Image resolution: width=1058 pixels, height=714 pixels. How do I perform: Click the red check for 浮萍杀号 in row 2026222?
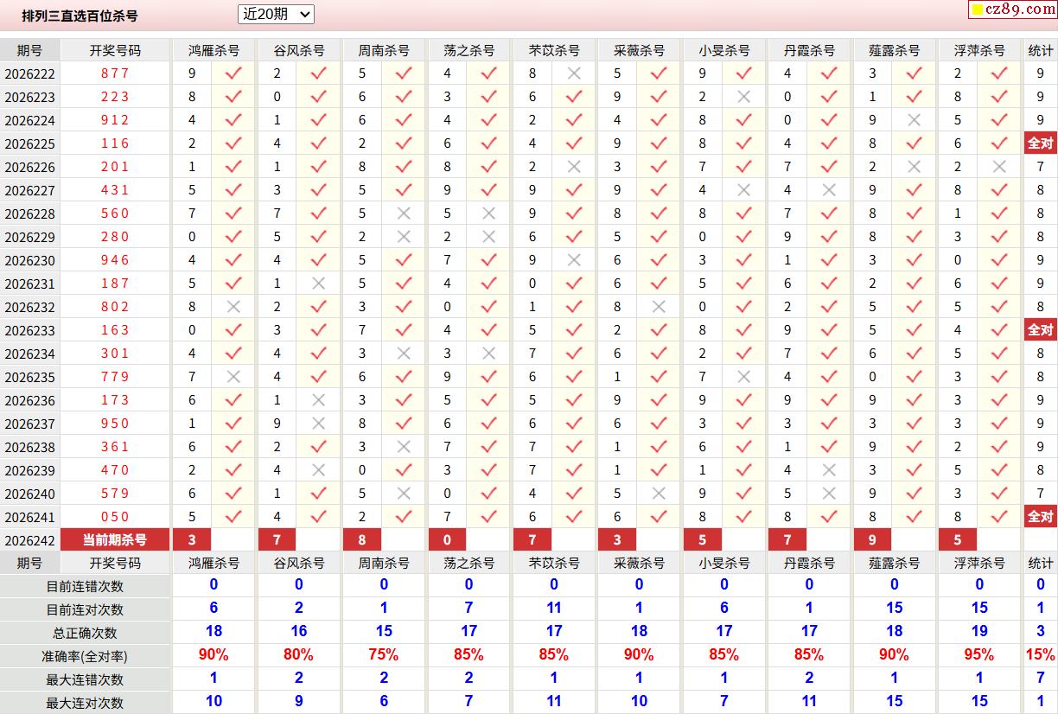click(999, 73)
